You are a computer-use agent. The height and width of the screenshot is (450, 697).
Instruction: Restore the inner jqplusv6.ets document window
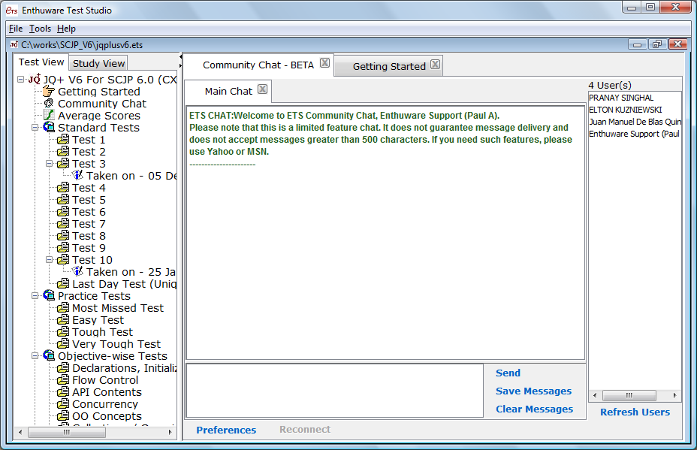[x=657, y=44]
